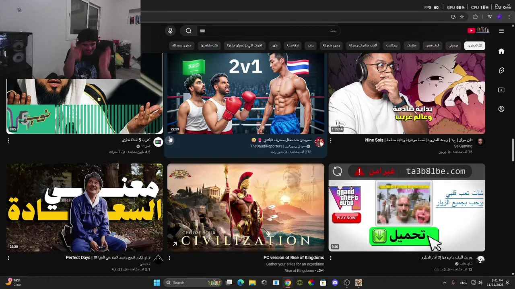Open the You profile sidebar icon
The image size is (515, 289).
pos(501,109)
